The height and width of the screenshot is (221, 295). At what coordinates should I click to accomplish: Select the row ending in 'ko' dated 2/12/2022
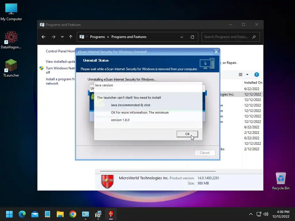tap(241, 149)
